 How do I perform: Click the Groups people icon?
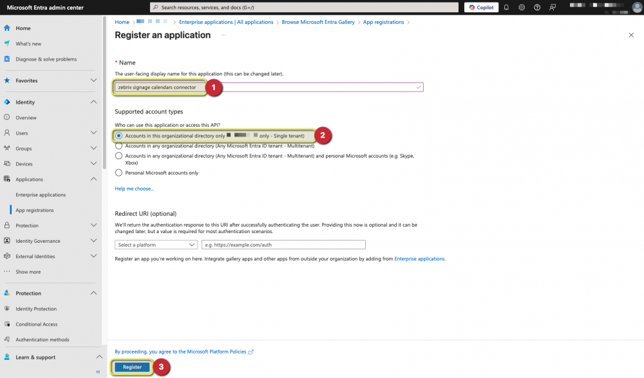pos(7,148)
